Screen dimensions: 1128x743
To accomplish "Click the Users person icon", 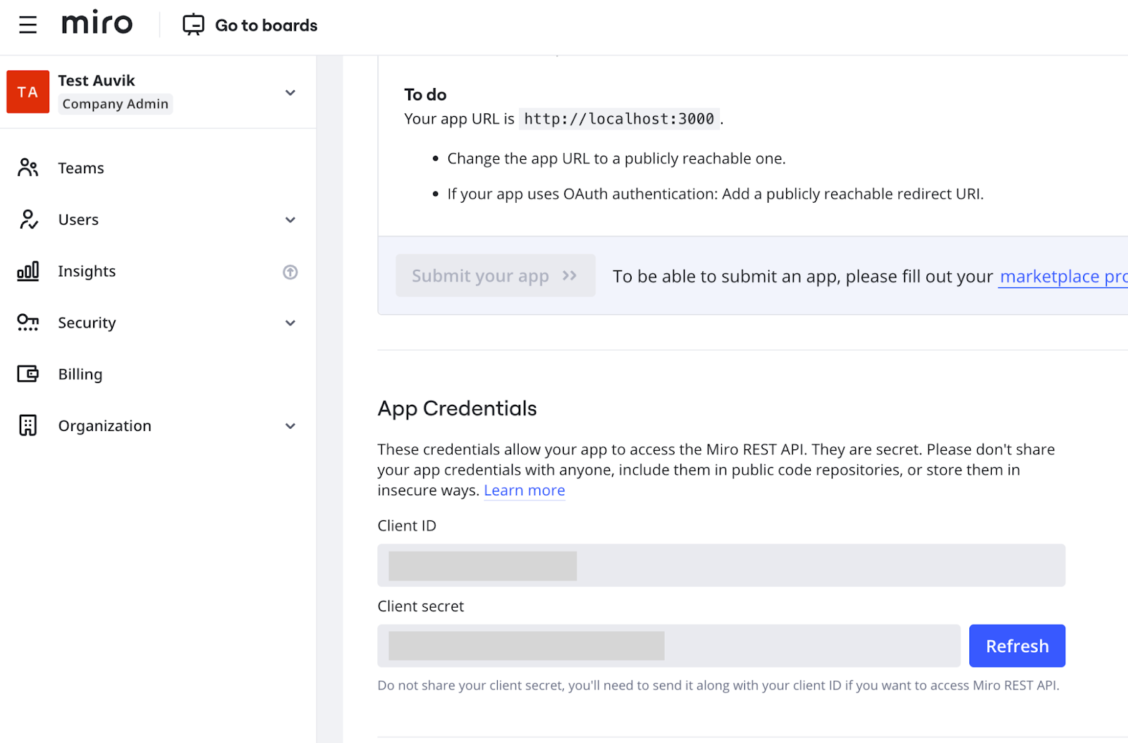I will point(28,219).
